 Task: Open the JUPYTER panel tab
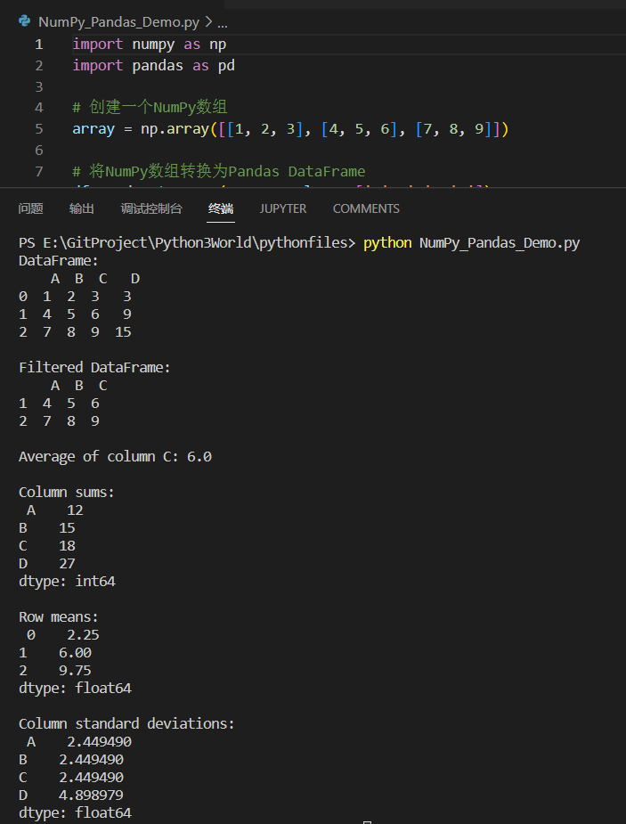[x=283, y=208]
